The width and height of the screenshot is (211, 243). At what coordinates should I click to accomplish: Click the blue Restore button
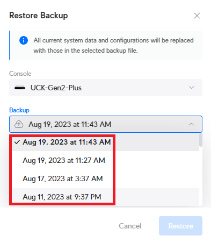(x=180, y=226)
